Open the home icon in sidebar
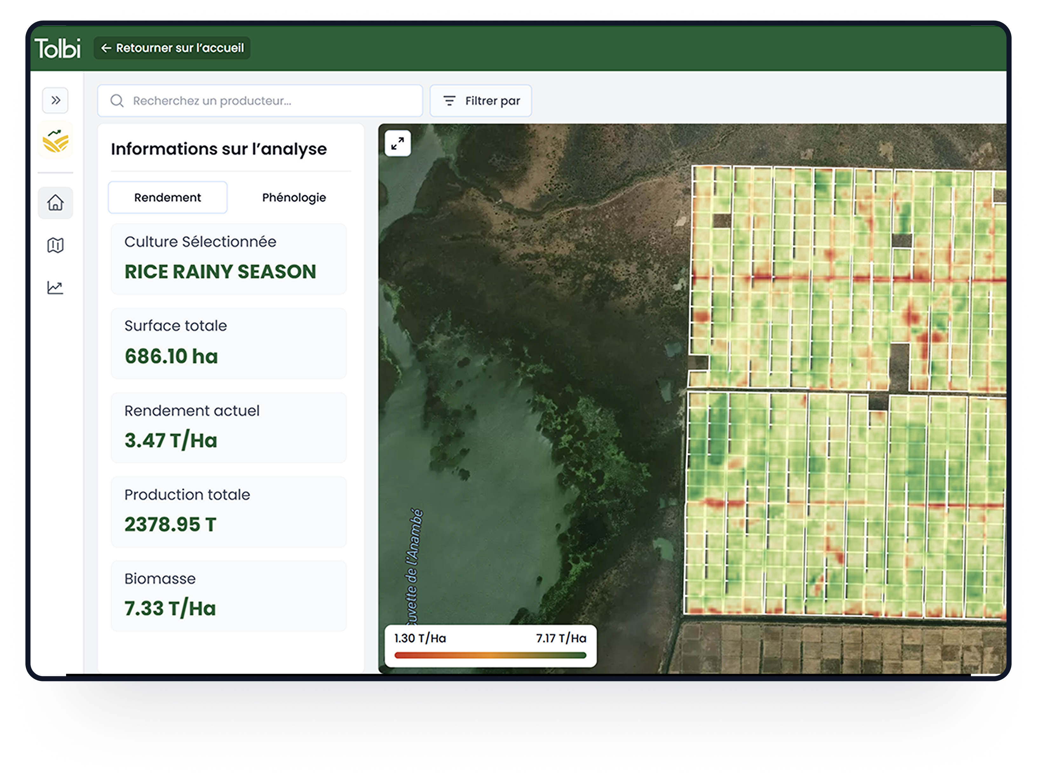 click(55, 203)
